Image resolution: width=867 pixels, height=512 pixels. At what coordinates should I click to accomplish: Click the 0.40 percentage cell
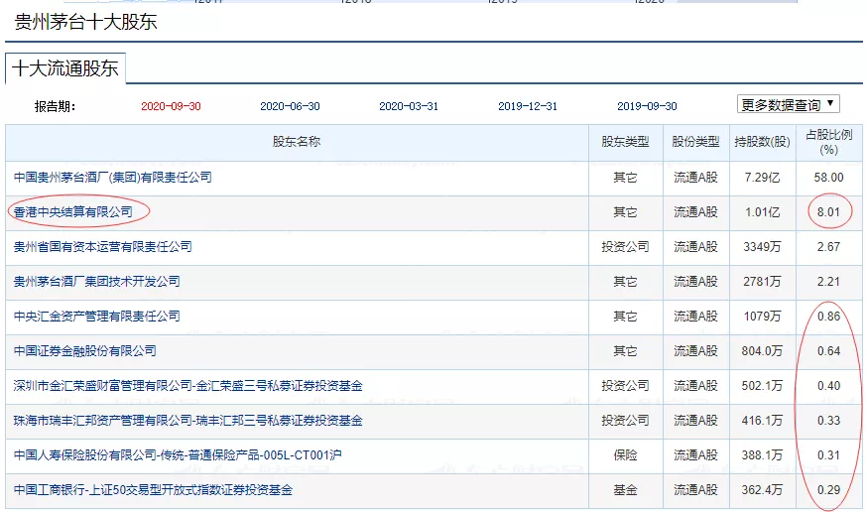coord(829,386)
